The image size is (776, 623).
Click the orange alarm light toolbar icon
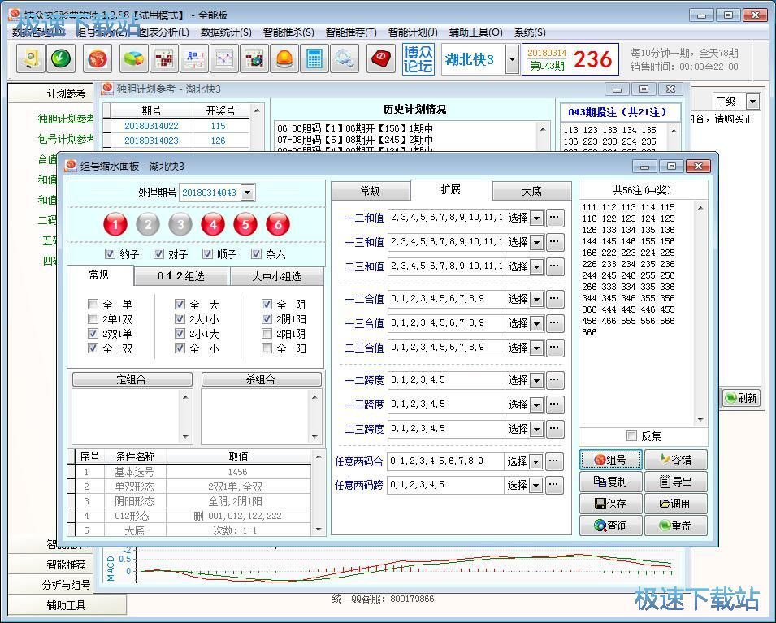click(x=284, y=58)
